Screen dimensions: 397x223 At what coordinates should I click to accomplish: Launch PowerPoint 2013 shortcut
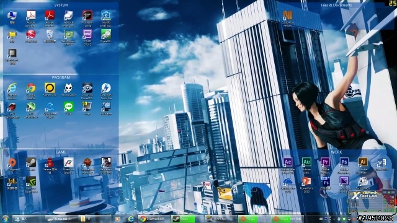[x=306, y=185]
